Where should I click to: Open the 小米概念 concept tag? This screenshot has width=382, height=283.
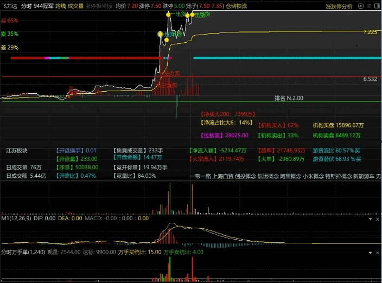[x=313, y=176]
